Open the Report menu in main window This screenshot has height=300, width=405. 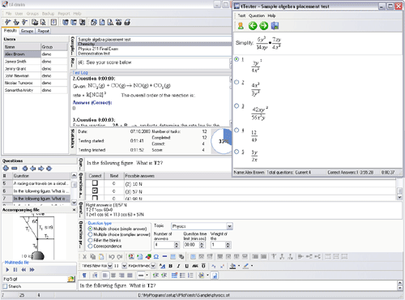pyautogui.click(x=64, y=14)
